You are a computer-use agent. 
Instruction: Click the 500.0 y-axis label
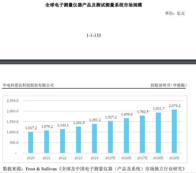point(14,143)
